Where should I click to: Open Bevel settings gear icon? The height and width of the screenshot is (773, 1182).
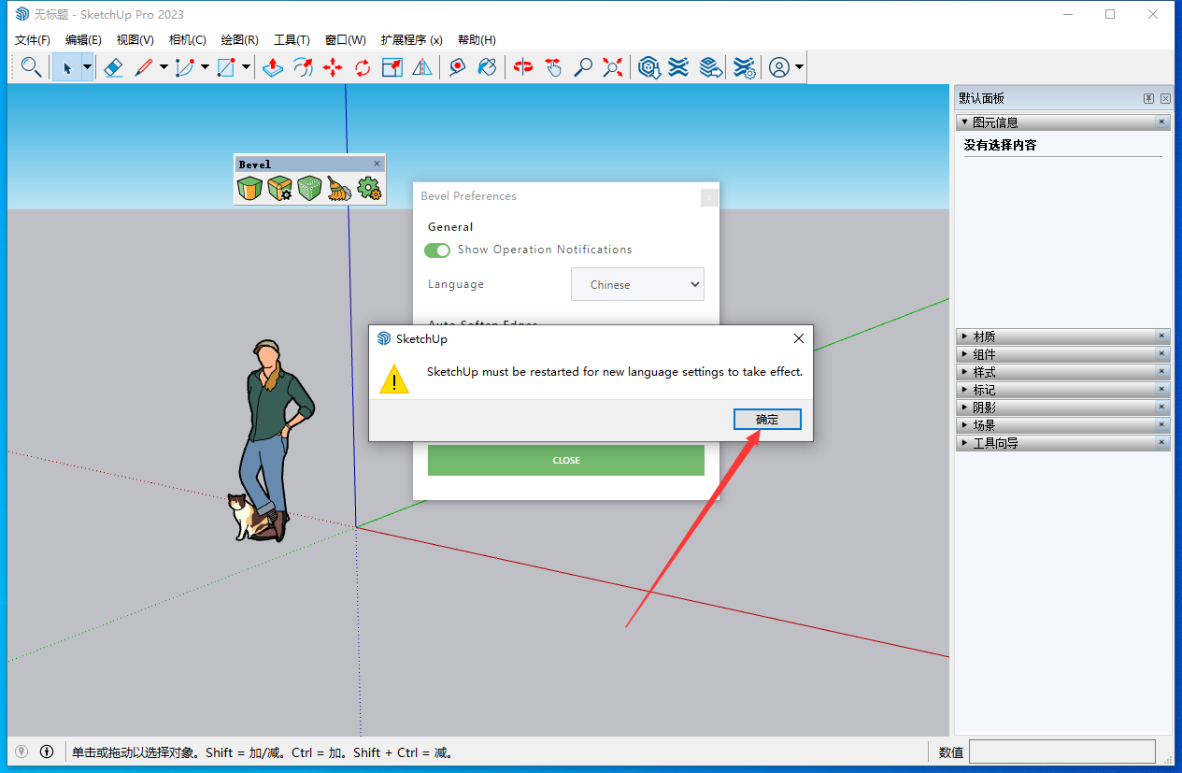(369, 189)
